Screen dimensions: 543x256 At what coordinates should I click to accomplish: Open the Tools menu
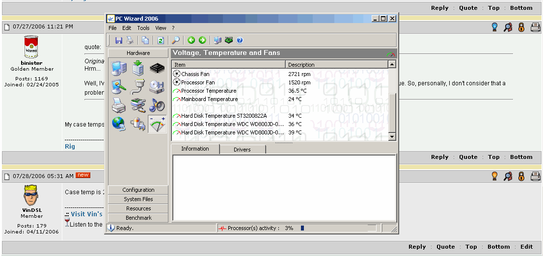coord(143,28)
